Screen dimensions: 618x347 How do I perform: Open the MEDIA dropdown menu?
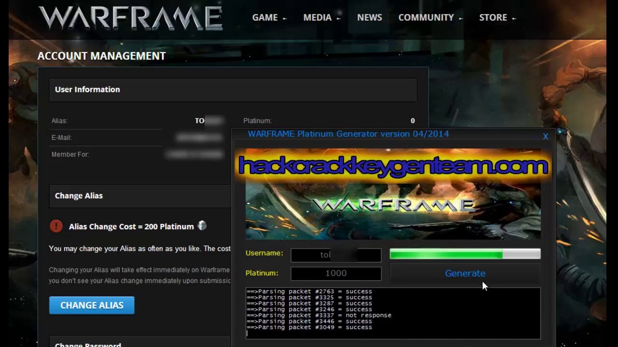[322, 17]
